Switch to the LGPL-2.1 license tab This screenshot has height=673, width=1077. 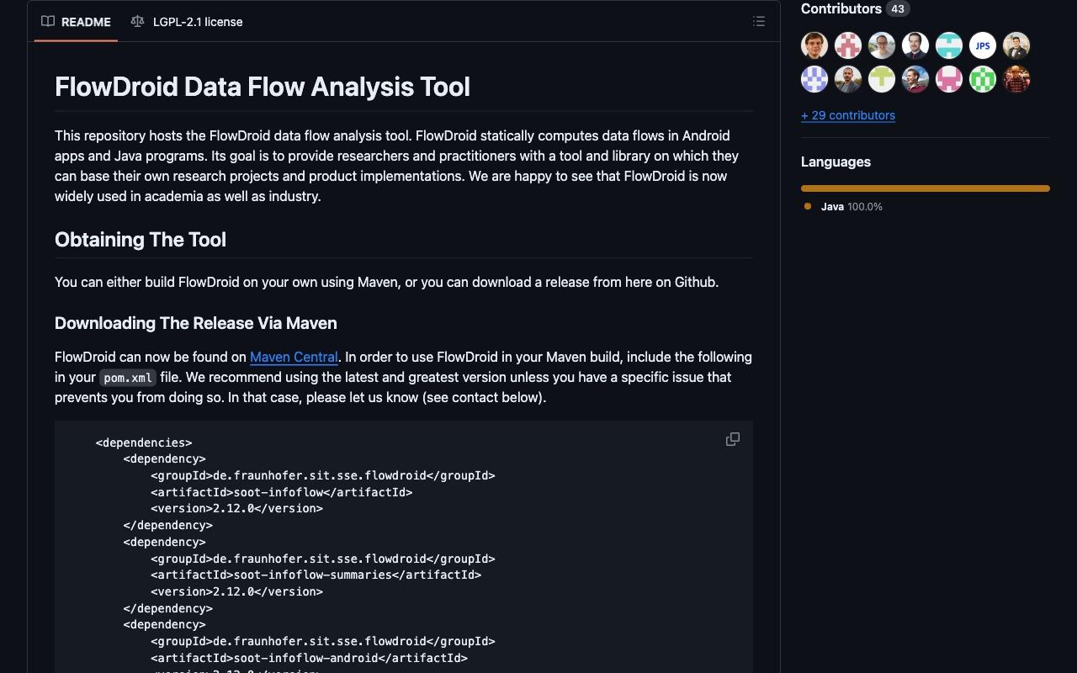pos(187,22)
